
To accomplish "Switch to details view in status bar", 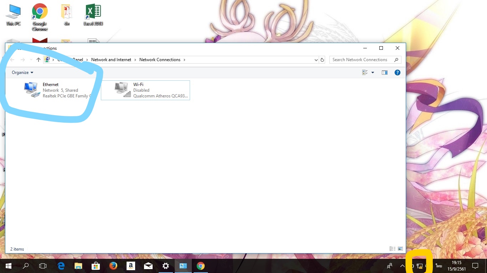I will click(x=393, y=249).
